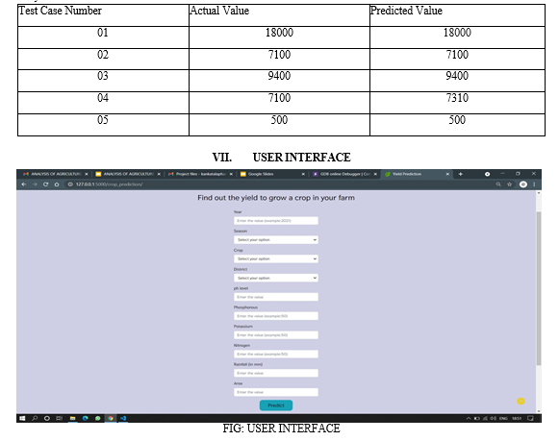Go back using the browser back arrow
The height and width of the screenshot is (441, 559).
click(x=24, y=184)
